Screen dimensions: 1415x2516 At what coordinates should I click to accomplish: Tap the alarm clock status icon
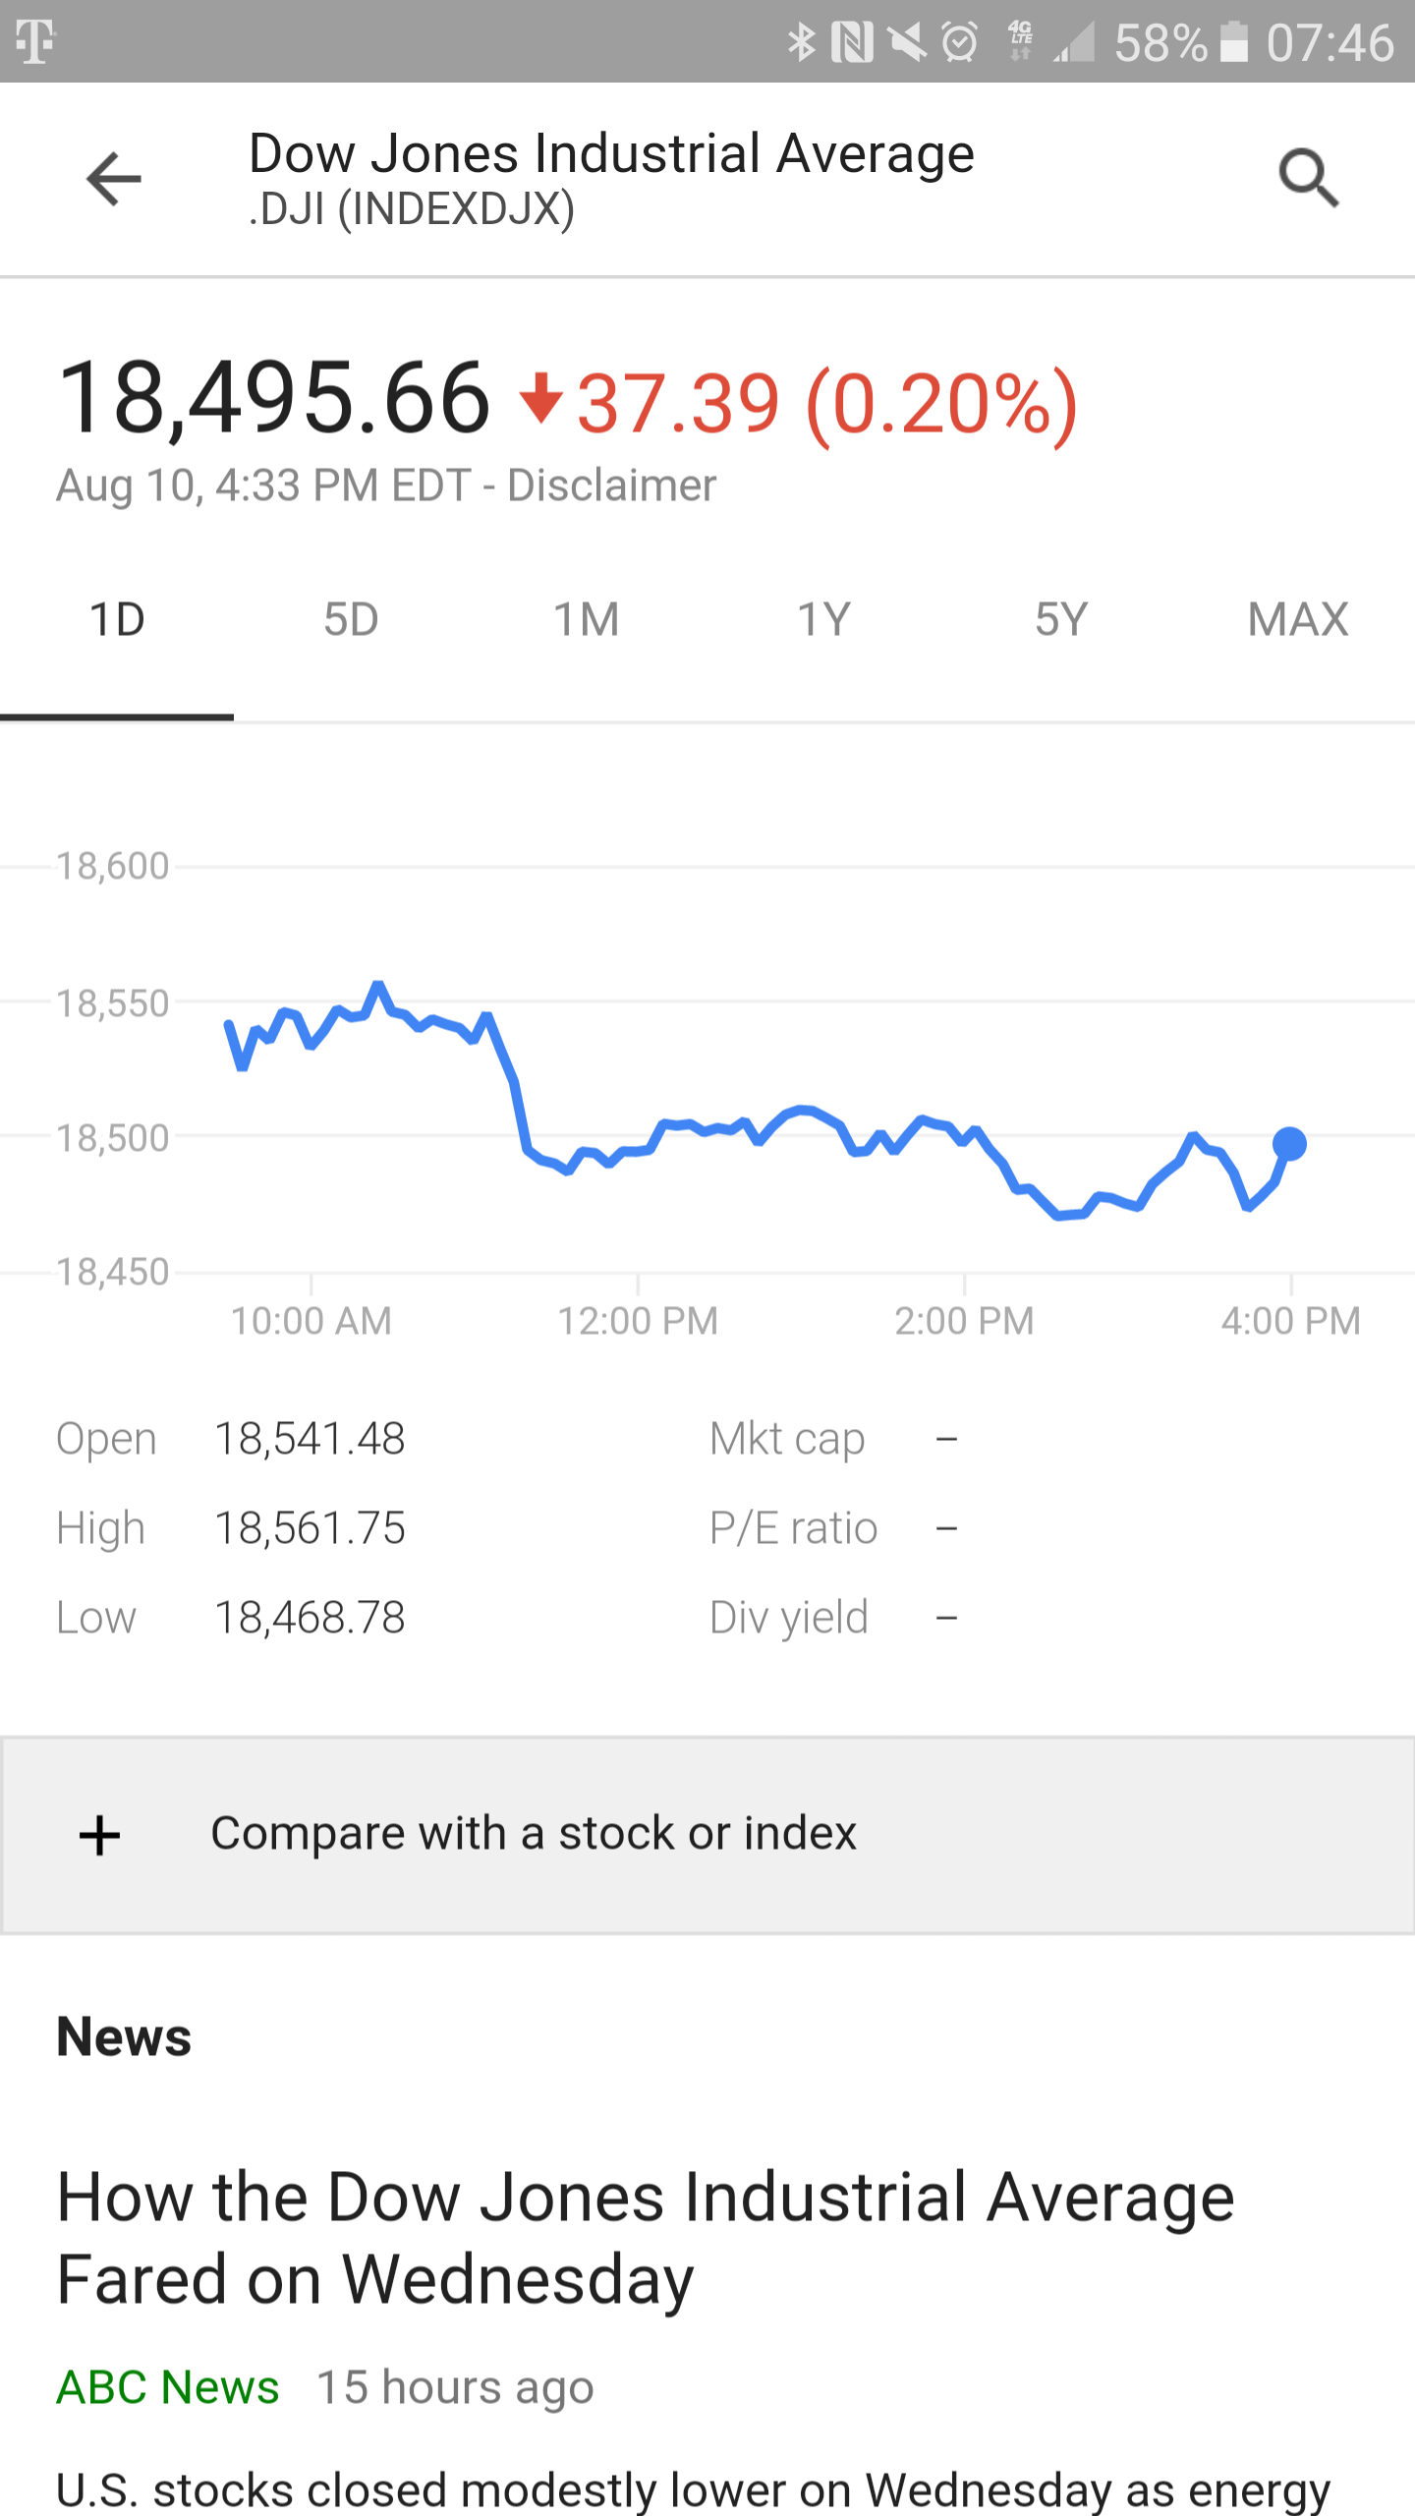click(960, 42)
